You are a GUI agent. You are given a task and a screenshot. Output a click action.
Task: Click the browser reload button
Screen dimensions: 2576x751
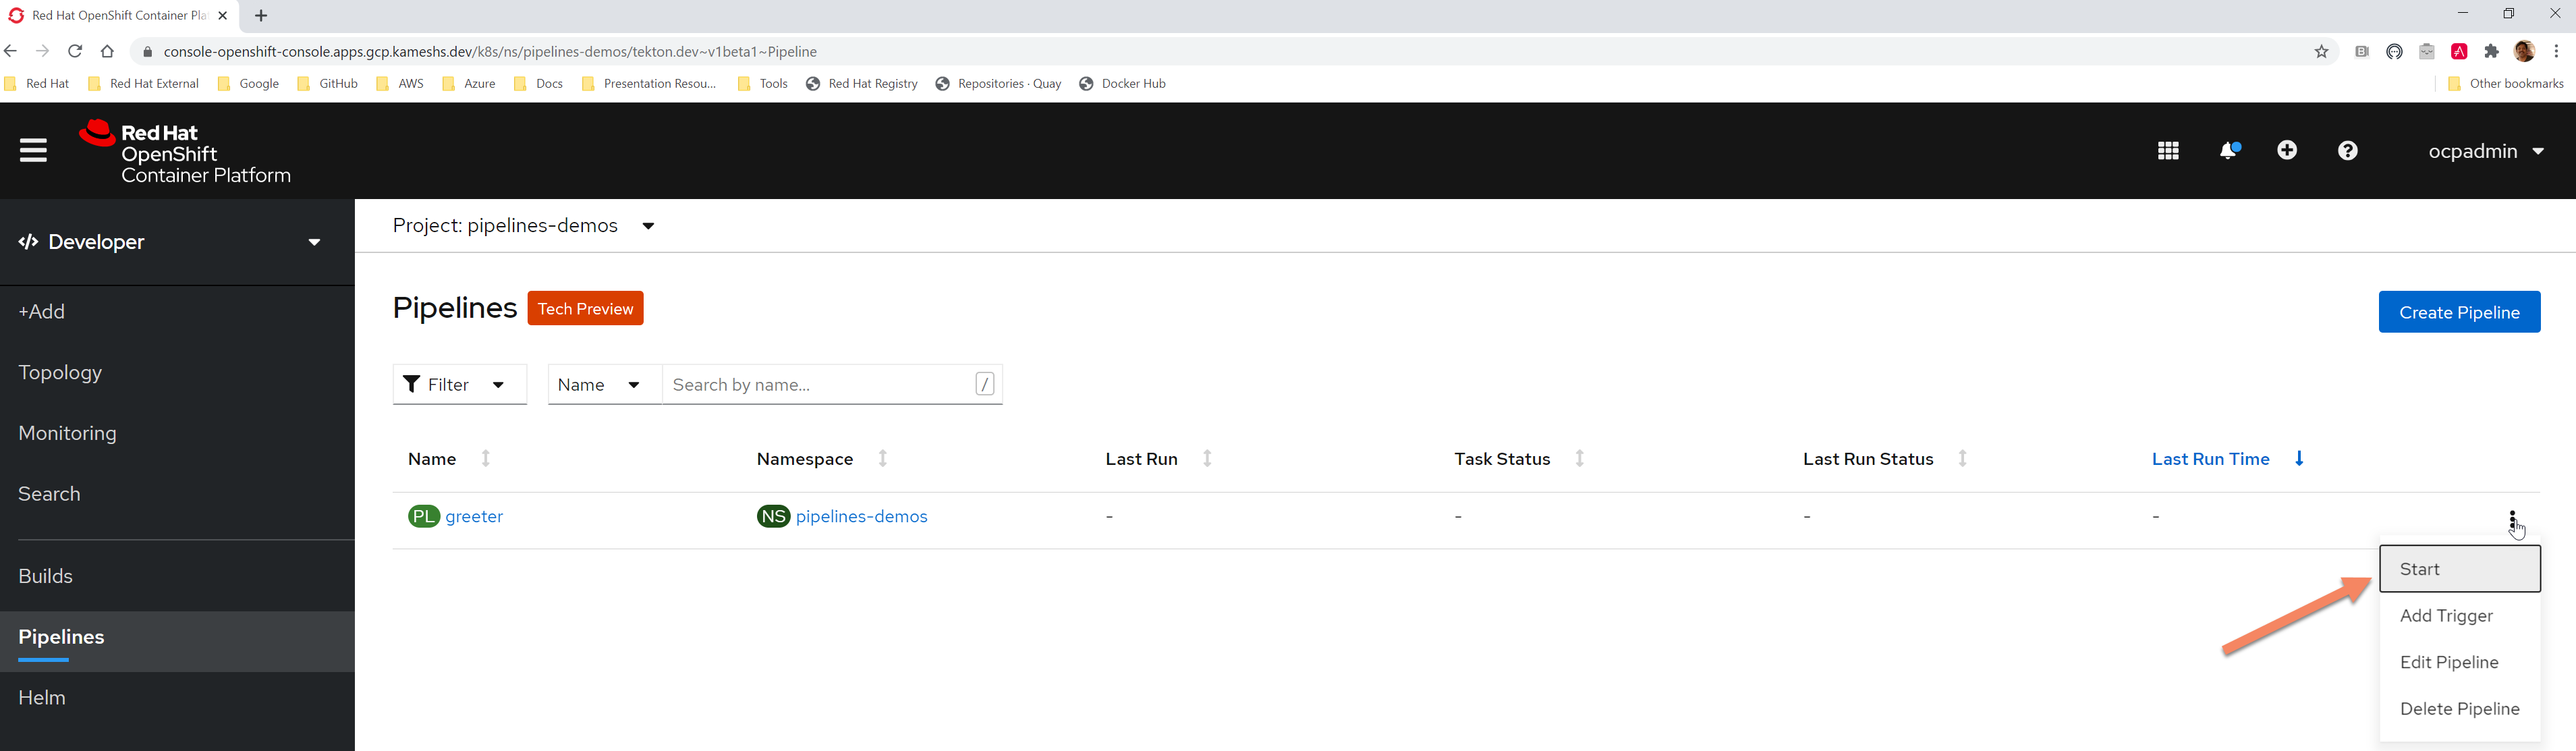(75, 51)
